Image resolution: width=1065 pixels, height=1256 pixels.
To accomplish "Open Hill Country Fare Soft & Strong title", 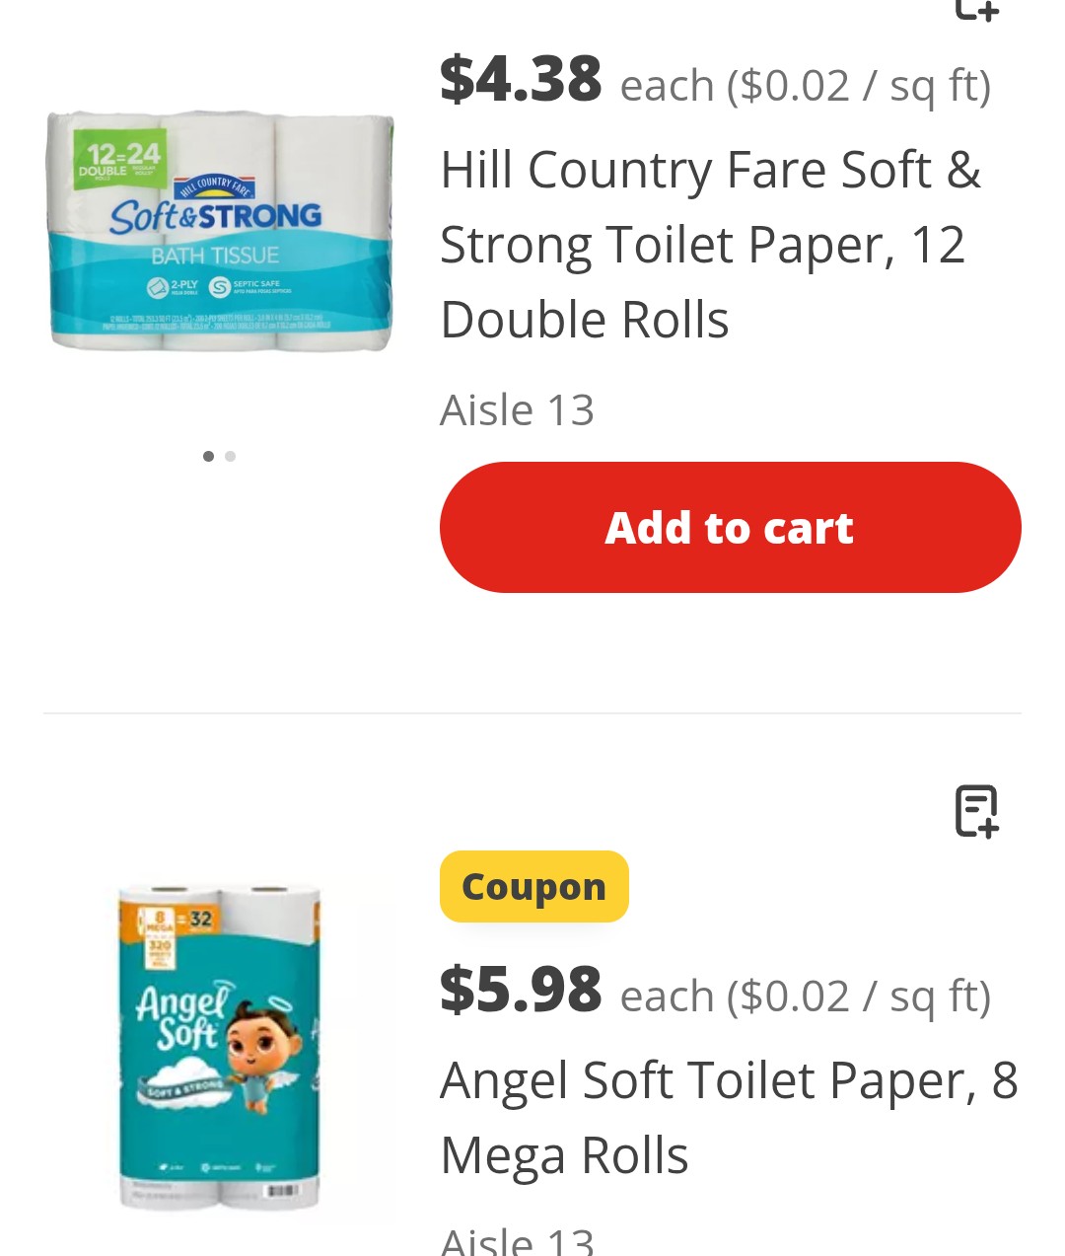I will (x=710, y=245).
